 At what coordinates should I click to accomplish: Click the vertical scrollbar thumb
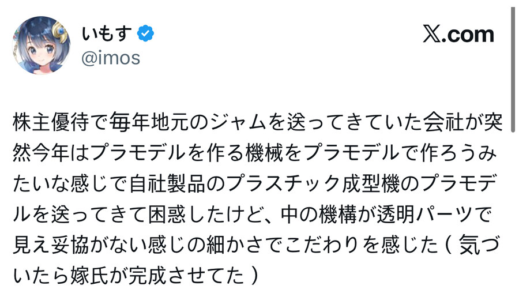coord(512,69)
